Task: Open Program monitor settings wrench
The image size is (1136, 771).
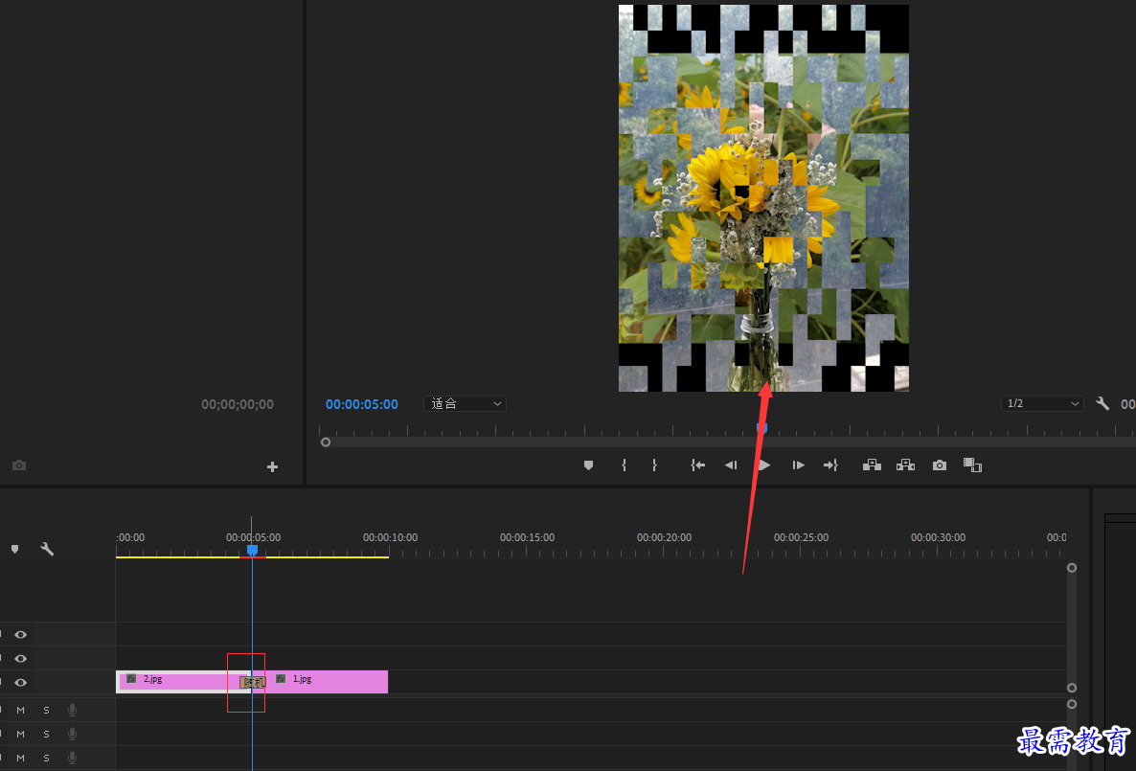Action: [x=1102, y=403]
